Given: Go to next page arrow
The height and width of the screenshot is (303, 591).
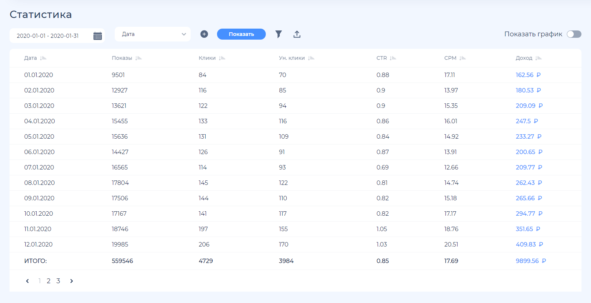Looking at the screenshot, I should [71, 281].
